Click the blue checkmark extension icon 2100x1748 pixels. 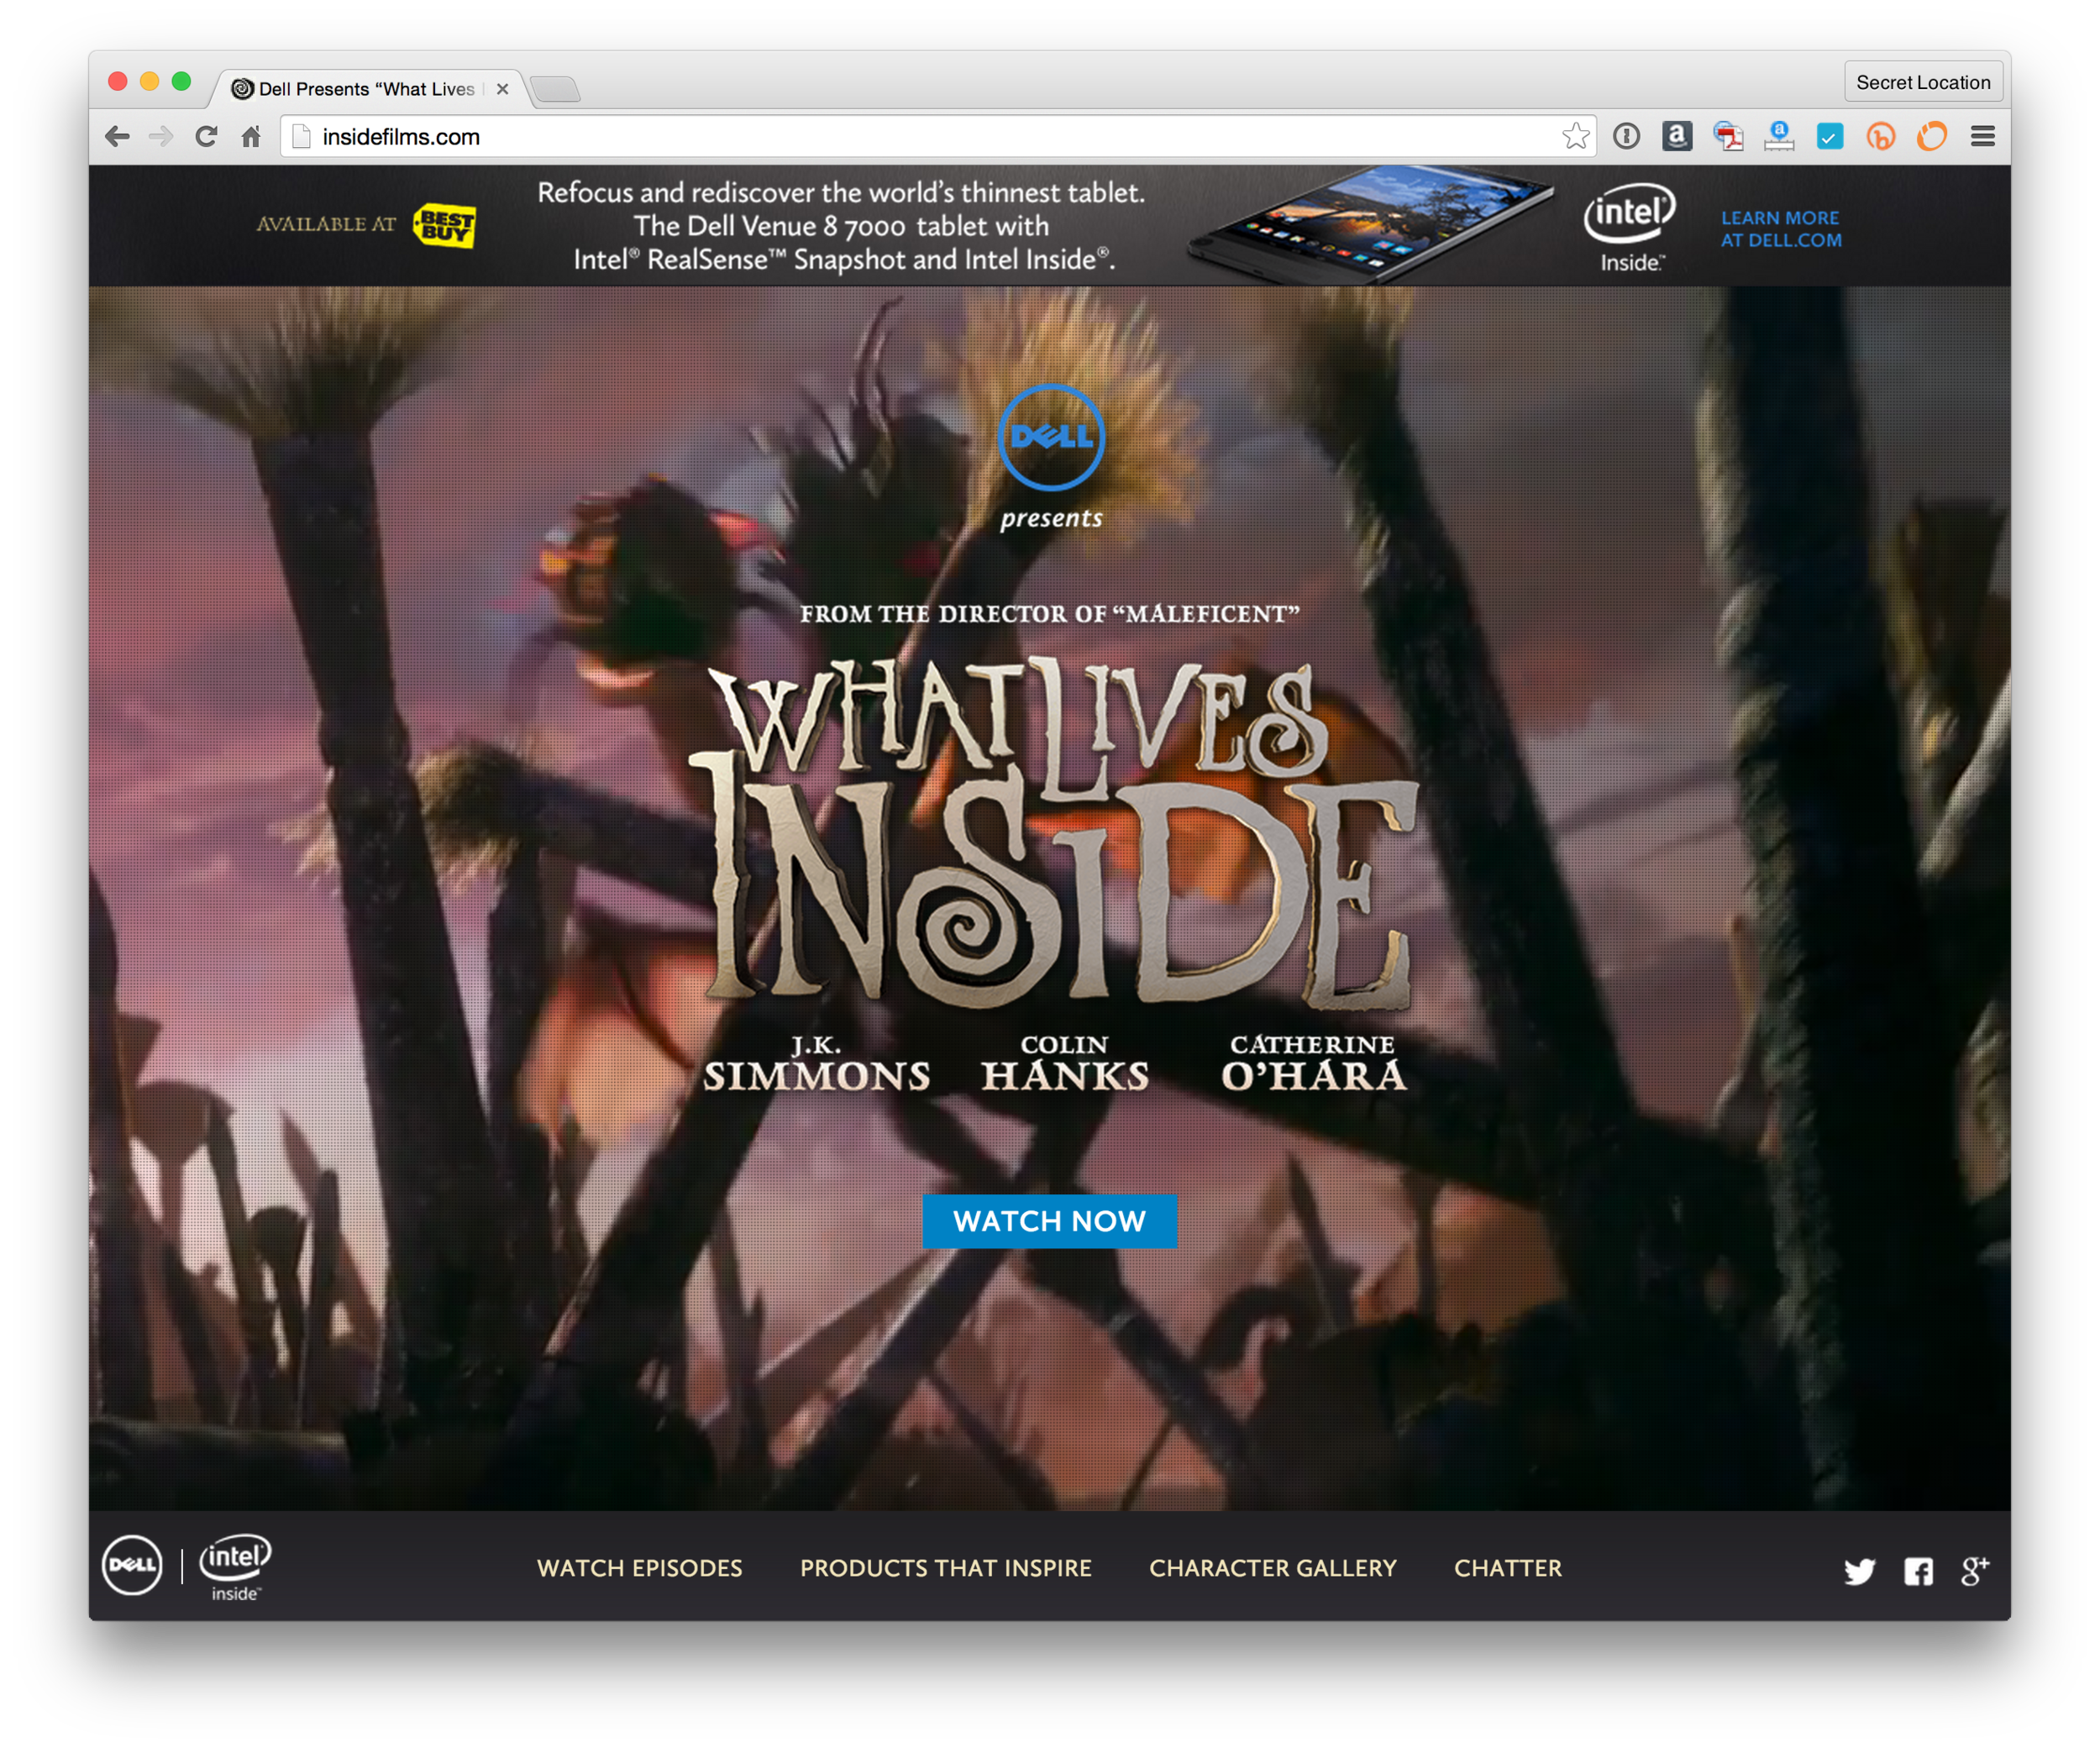point(1830,136)
